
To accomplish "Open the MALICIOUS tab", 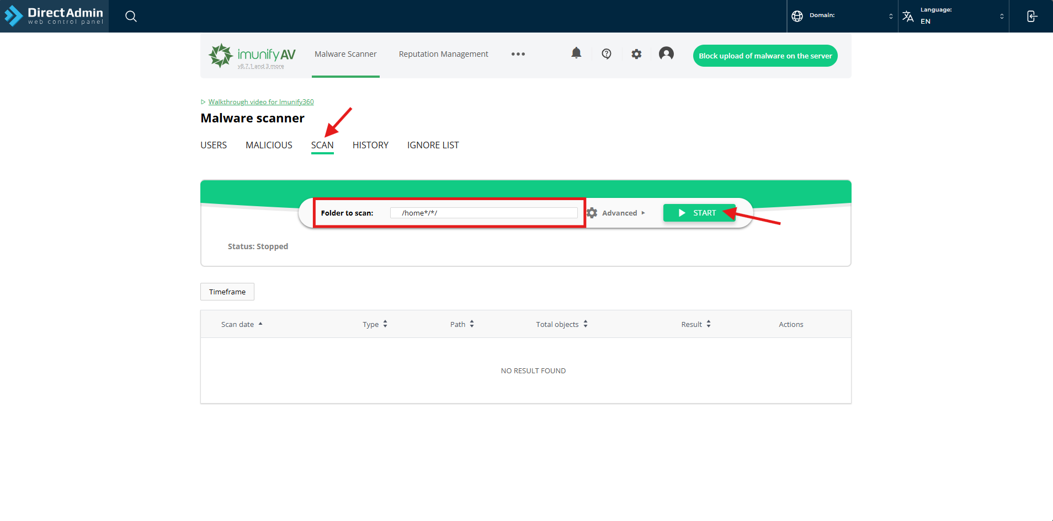I will (x=269, y=146).
